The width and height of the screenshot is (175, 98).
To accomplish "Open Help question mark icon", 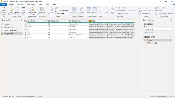I will click(174, 4).
